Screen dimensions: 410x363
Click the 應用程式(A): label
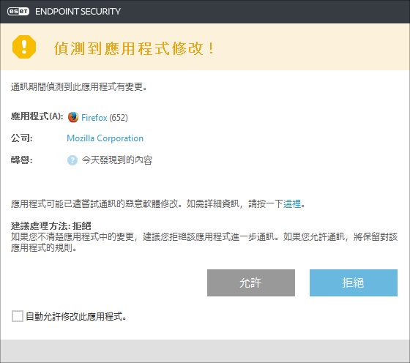[x=37, y=116]
